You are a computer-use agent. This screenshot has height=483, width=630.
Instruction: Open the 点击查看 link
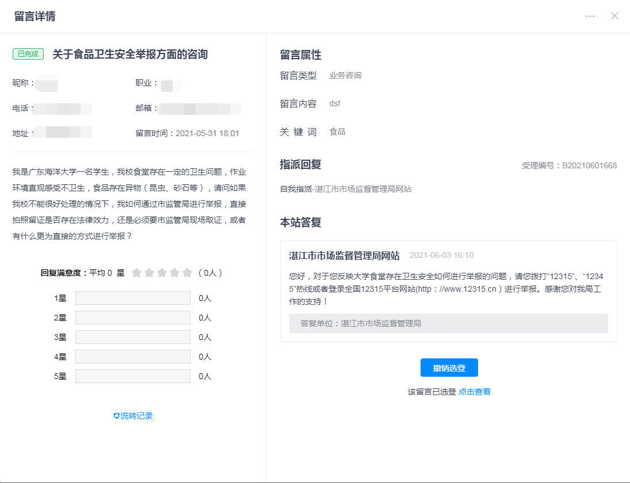475,392
